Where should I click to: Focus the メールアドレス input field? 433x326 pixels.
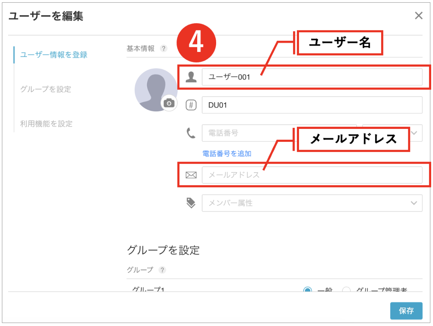(312, 175)
